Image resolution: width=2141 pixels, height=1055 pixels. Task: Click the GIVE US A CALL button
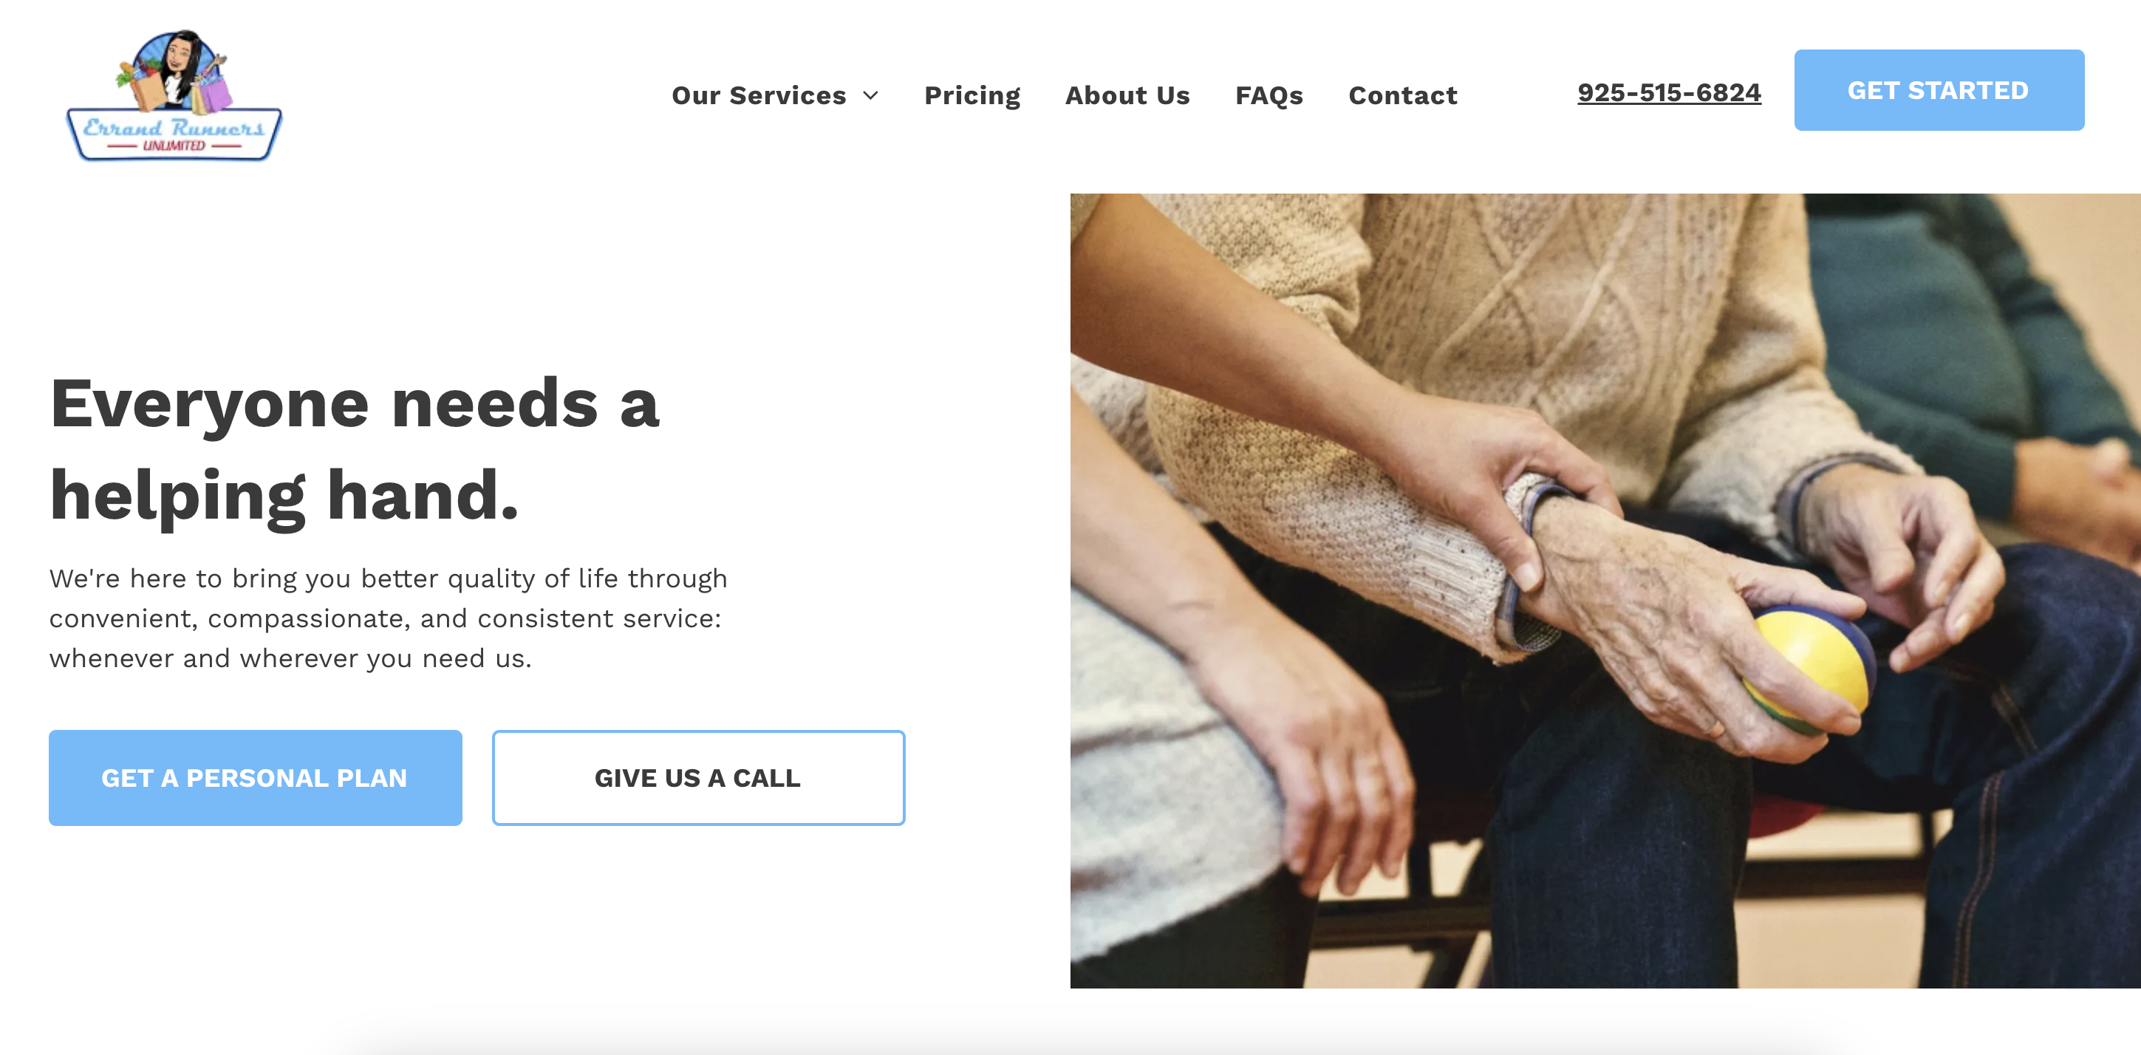pyautogui.click(x=698, y=777)
